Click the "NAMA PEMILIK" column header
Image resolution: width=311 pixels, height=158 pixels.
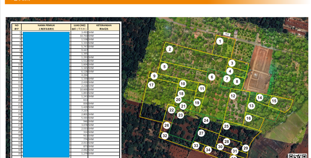pos(46,25)
